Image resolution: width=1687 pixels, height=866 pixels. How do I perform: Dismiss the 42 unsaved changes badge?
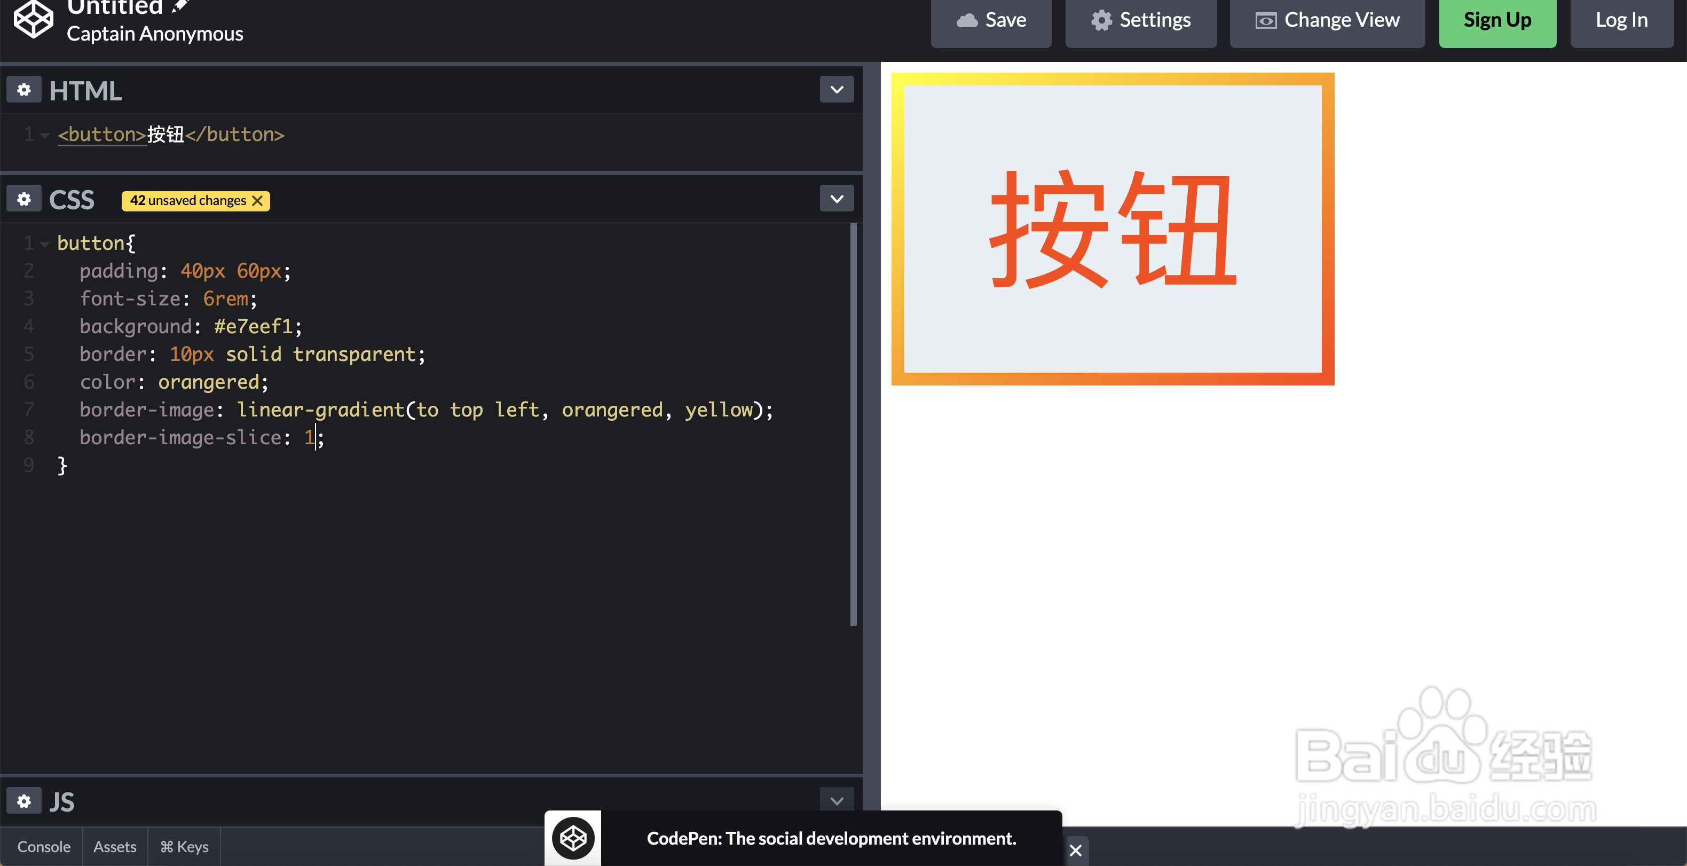pos(257,200)
